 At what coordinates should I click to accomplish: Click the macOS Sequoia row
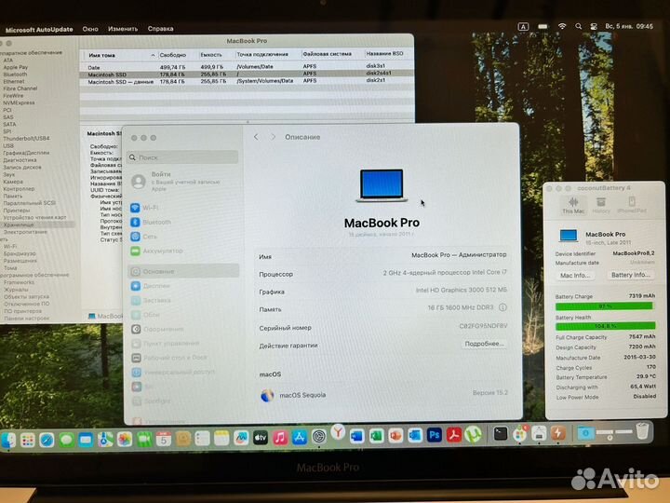click(382, 395)
